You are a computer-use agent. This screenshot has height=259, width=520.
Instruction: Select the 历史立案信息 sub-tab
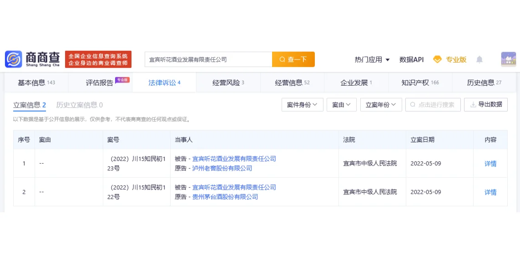pos(79,105)
